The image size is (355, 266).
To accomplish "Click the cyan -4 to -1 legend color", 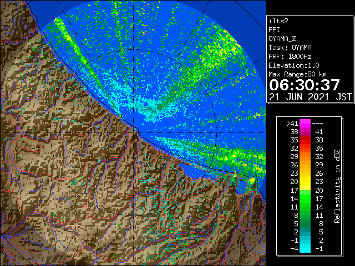I will coord(305,248).
